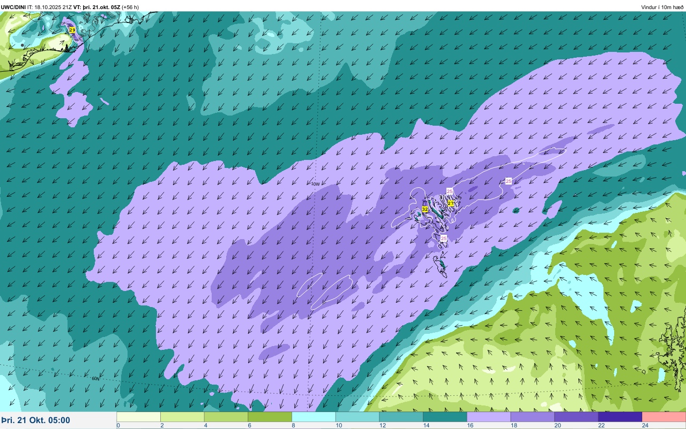The image size is (686, 429).
Task: Click the '60N' latitude label
Action: pyautogui.click(x=95, y=379)
